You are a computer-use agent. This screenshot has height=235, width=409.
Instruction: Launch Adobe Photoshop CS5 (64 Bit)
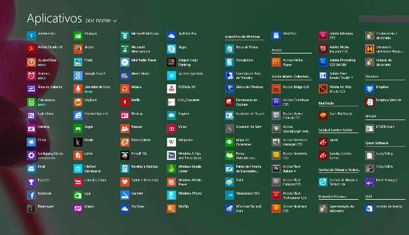pos(337,62)
